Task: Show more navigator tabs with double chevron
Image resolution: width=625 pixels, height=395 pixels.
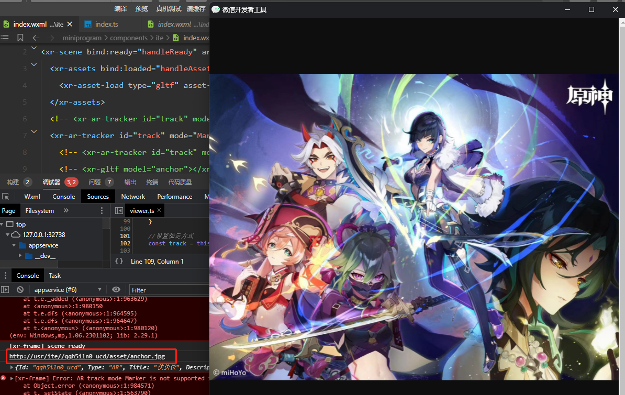Action: 66,210
